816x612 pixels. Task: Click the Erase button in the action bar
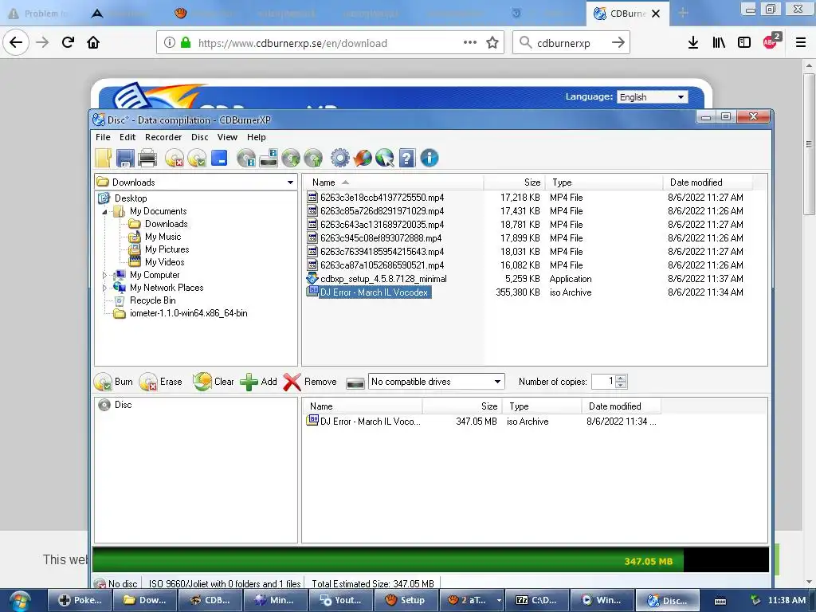[161, 382]
